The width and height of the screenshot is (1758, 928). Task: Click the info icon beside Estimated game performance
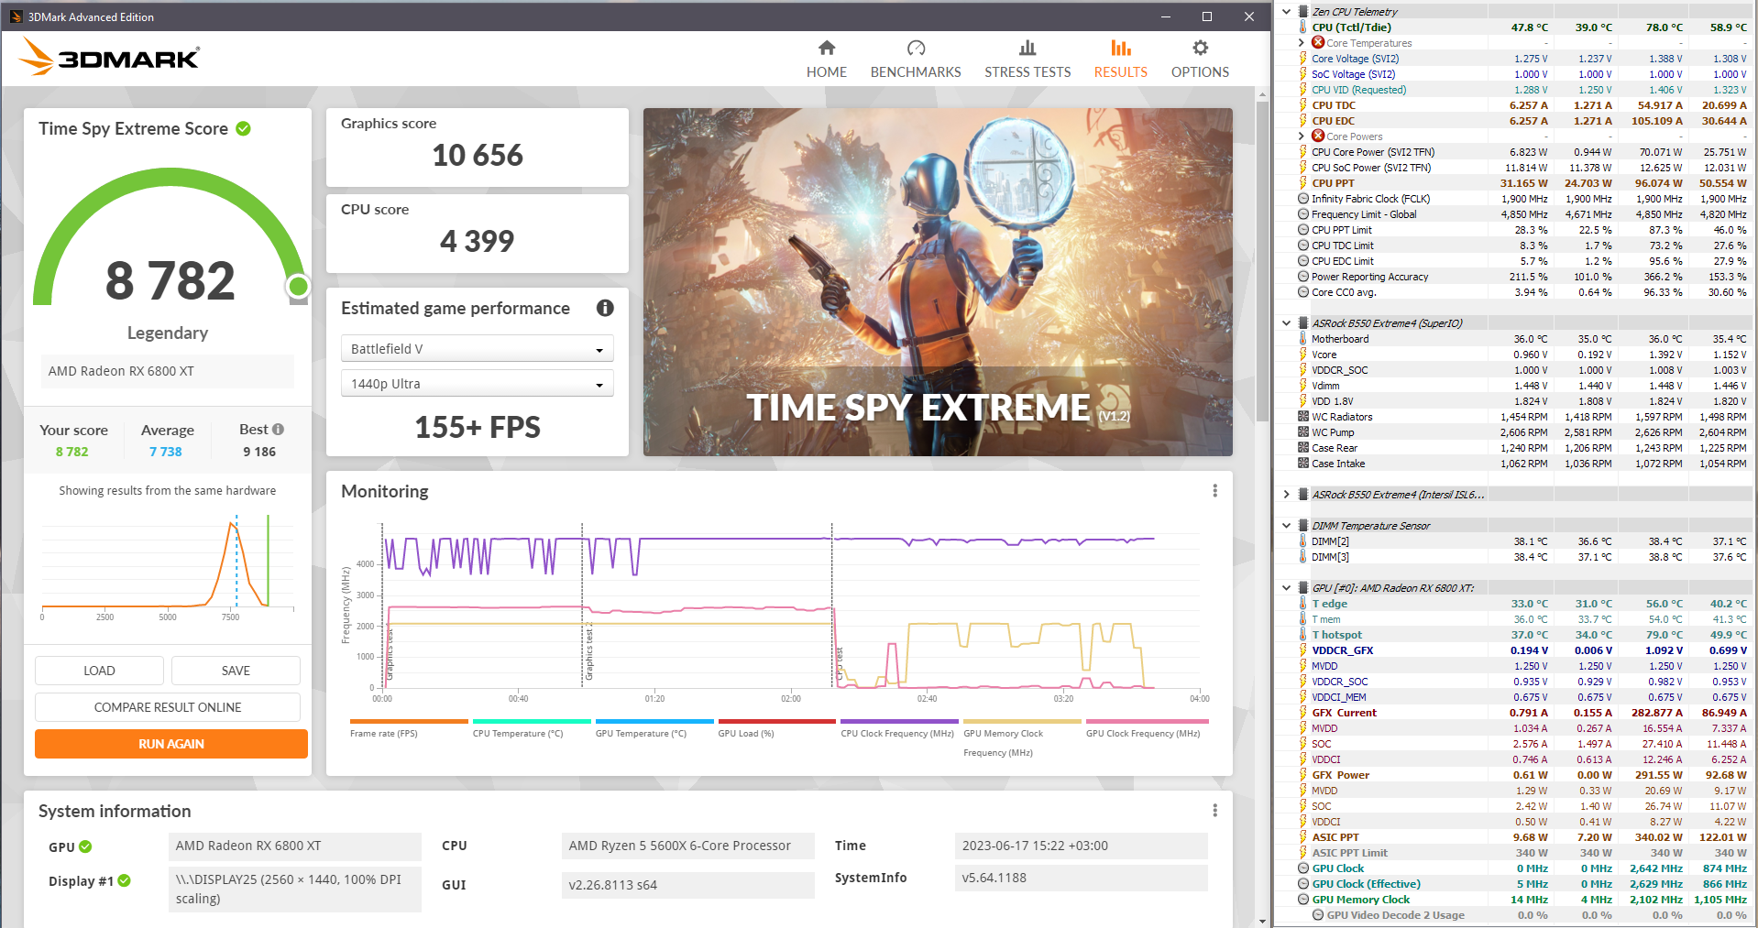click(x=605, y=308)
